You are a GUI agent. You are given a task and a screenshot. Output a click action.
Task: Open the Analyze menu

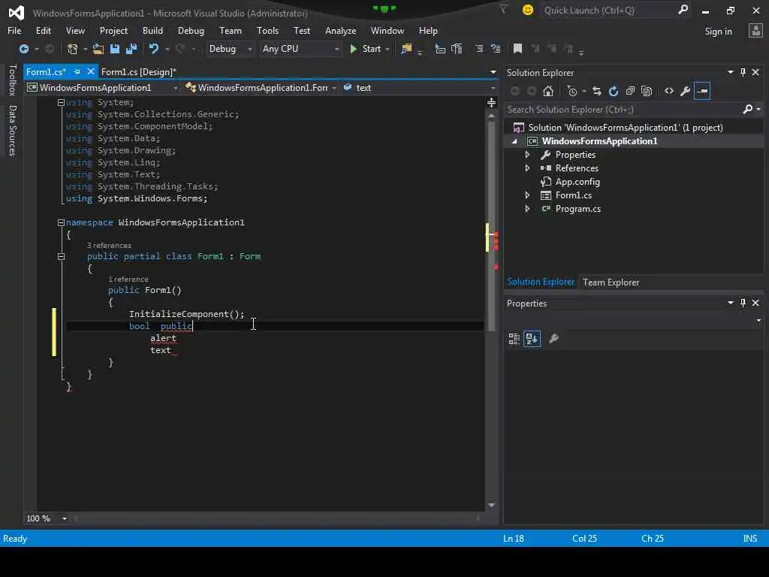point(340,30)
